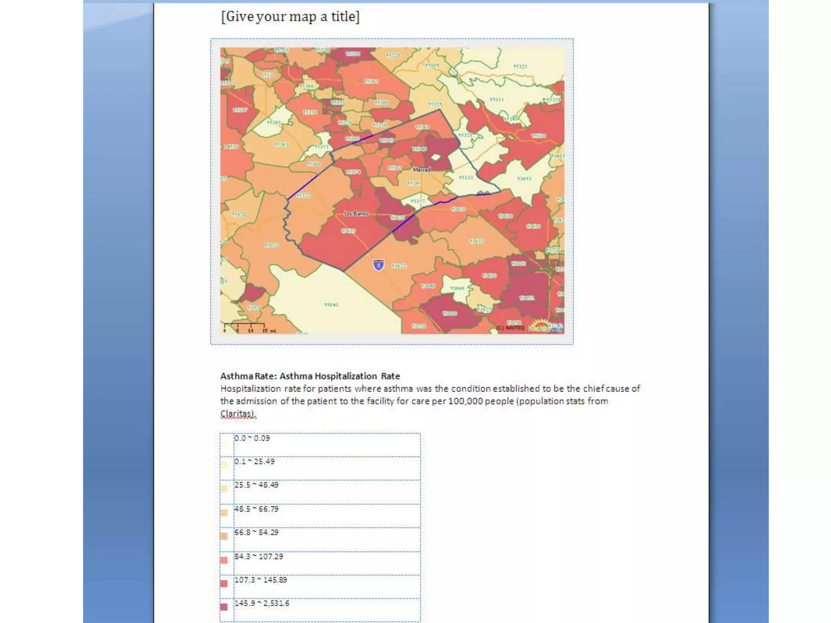Click the Interstate 5 shield icon
Screen dimensions: 831x623
[379, 265]
